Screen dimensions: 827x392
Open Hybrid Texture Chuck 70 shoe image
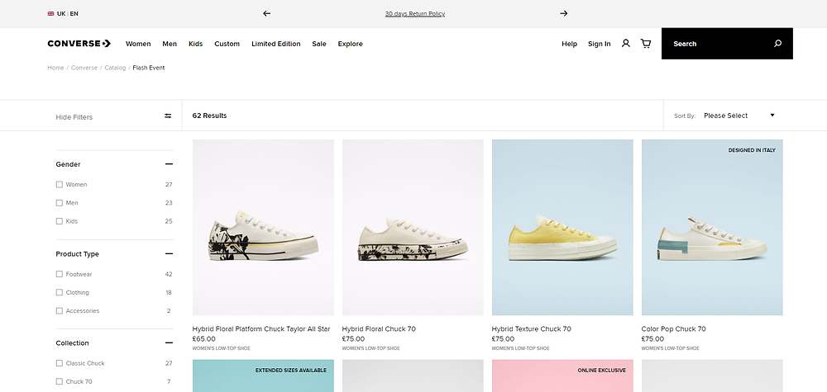tap(562, 227)
